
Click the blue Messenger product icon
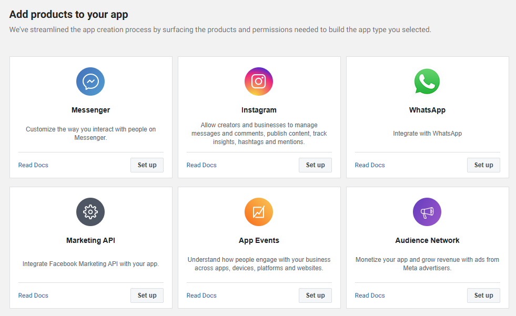coord(90,81)
